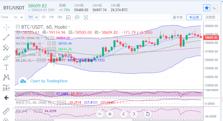
Task: Click the 24H high value 59488.00
Action: 81,10
